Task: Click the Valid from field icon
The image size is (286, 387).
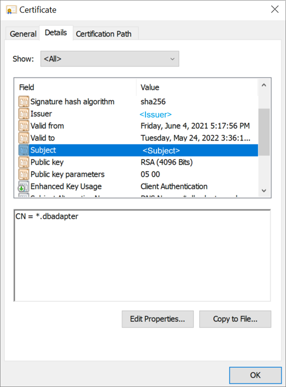Action: [x=24, y=126]
